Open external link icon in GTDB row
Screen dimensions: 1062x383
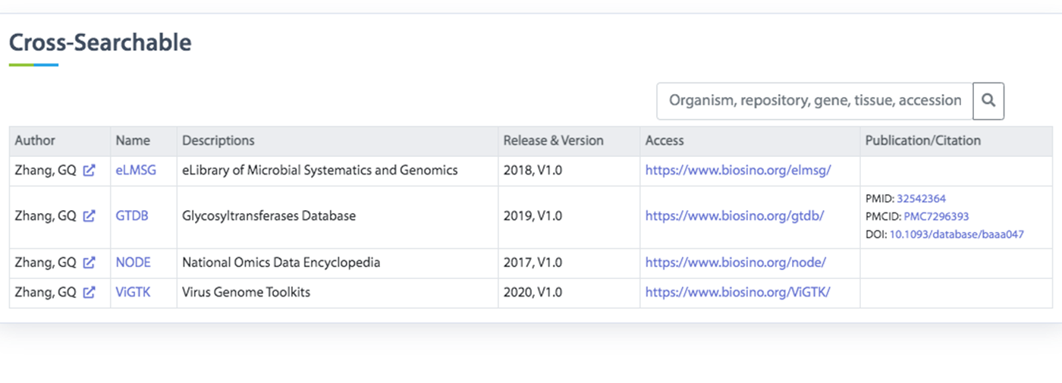click(x=89, y=216)
